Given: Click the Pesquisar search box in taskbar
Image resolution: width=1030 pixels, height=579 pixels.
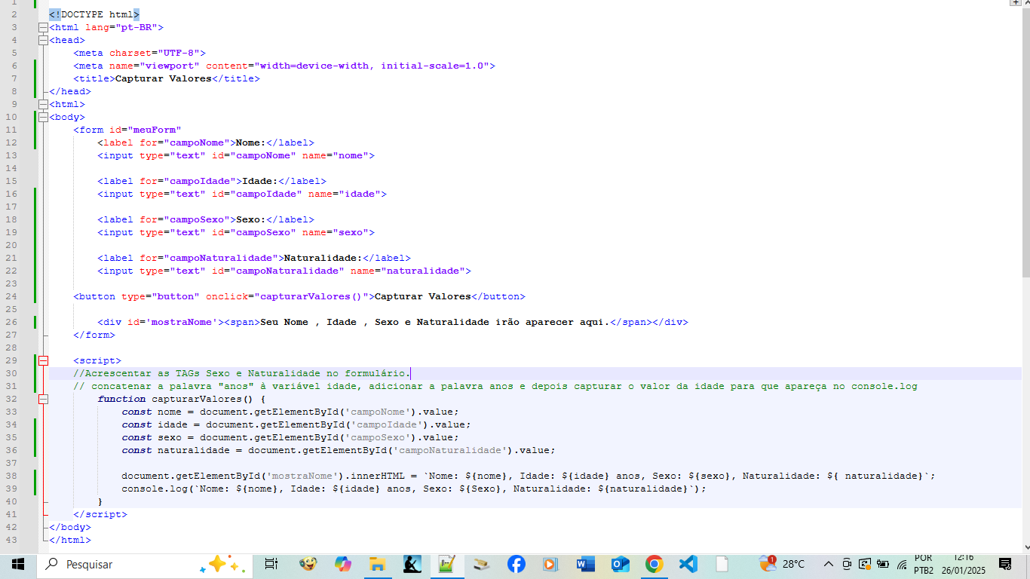Looking at the screenshot, I should click(x=143, y=564).
